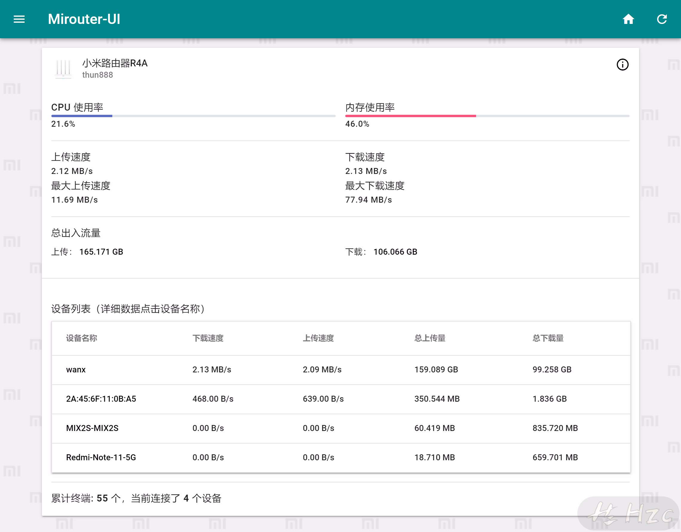Image resolution: width=681 pixels, height=532 pixels.
Task: Click the memory usage progress bar
Action: coord(487,116)
